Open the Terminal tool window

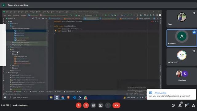tap(33, 92)
